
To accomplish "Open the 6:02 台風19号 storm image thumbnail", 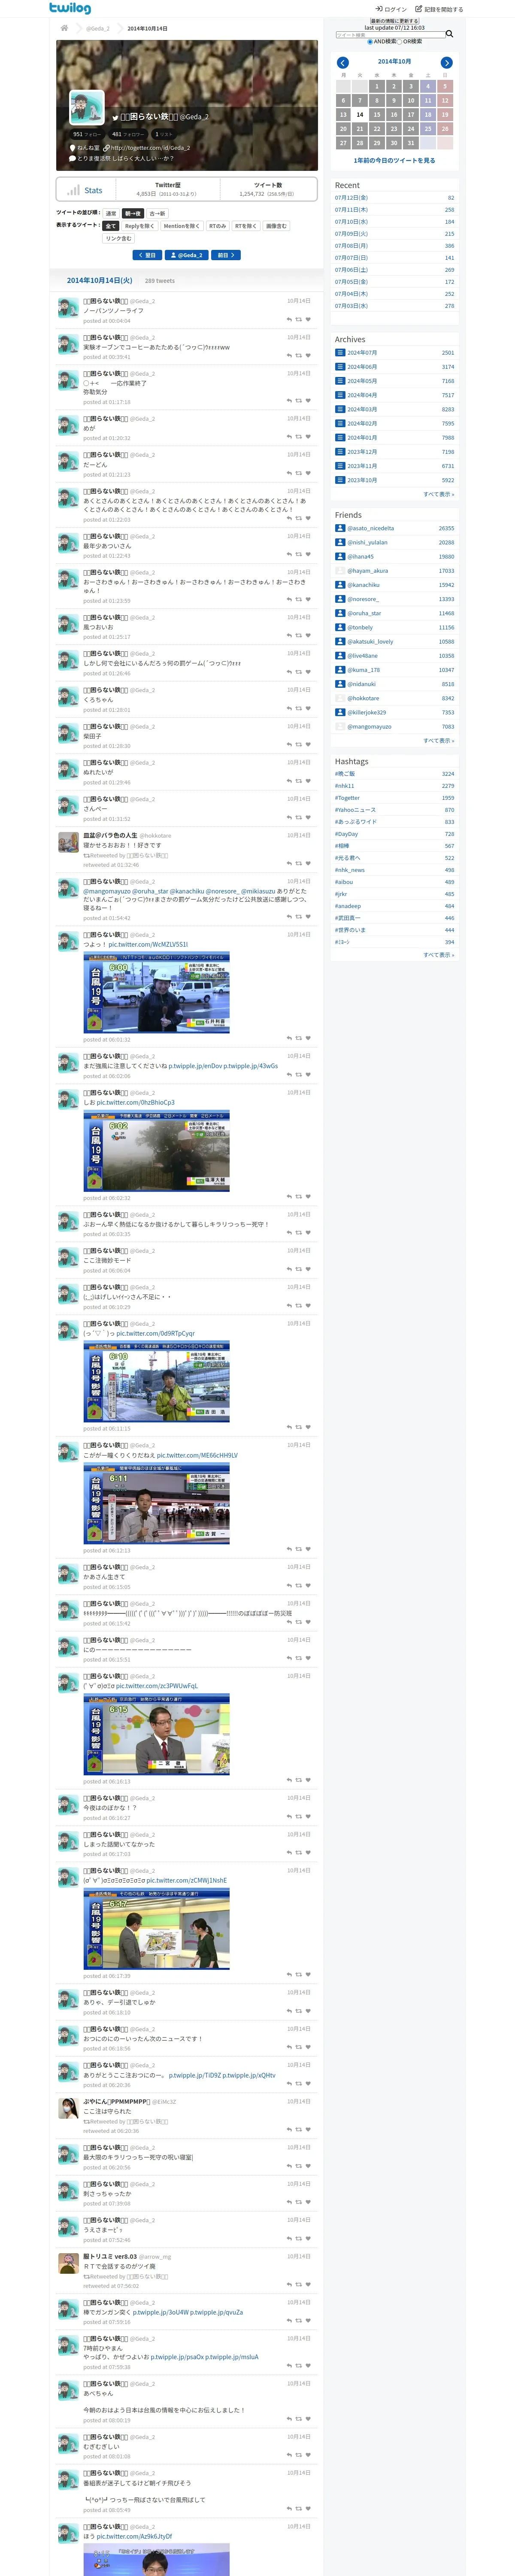I will point(156,1151).
